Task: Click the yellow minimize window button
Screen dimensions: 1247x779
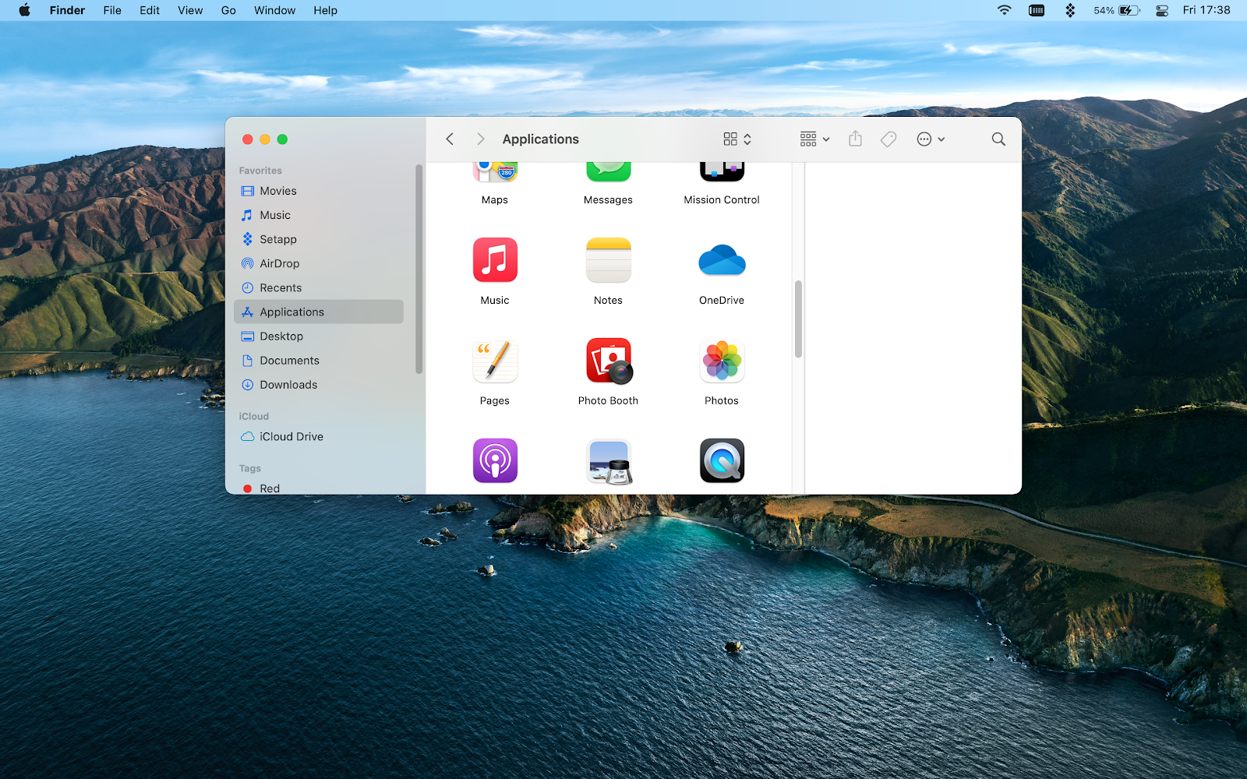Action: [265, 139]
